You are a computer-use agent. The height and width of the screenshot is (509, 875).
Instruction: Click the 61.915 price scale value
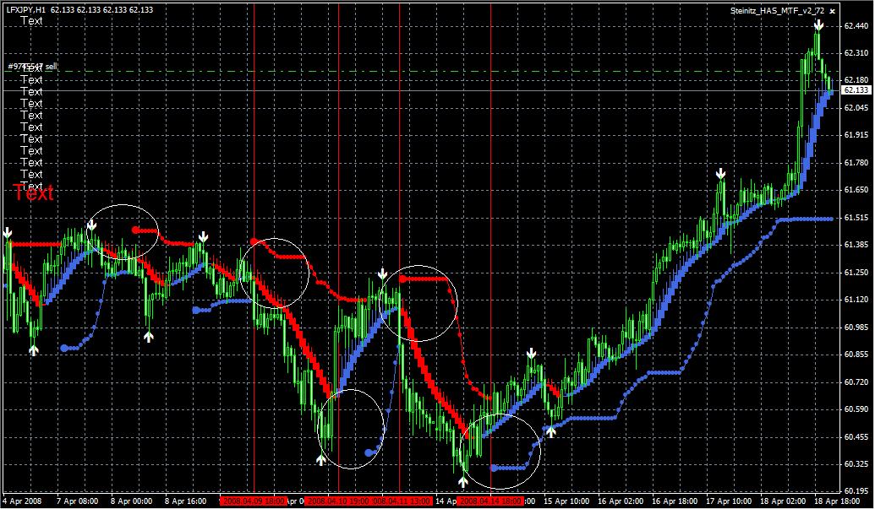(x=856, y=135)
